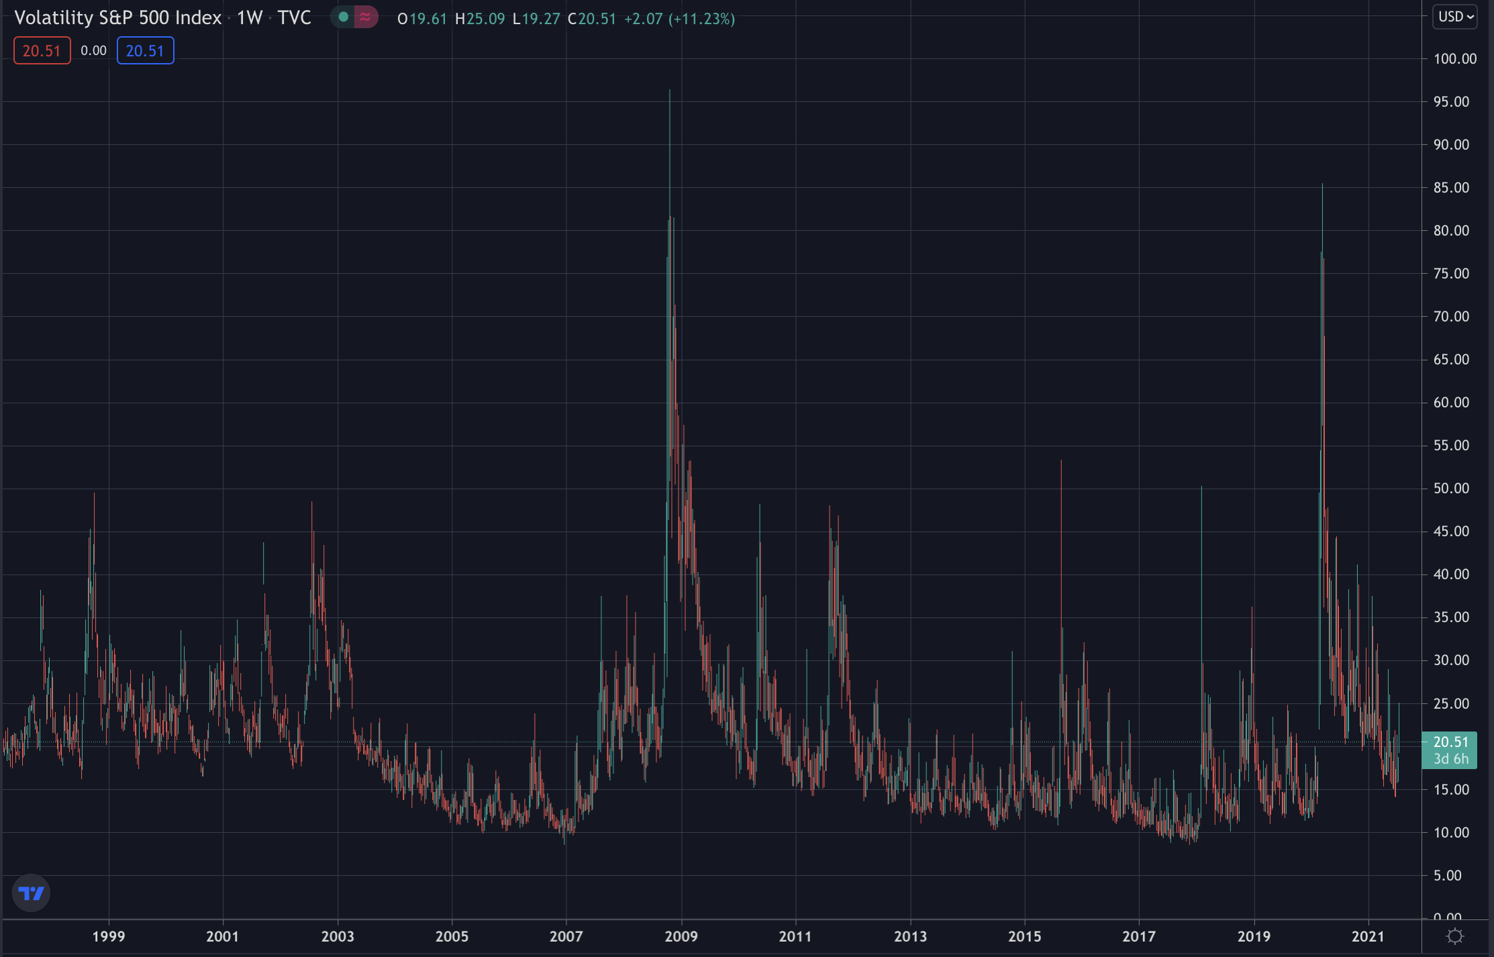Click the 2005 time axis label

tap(452, 936)
